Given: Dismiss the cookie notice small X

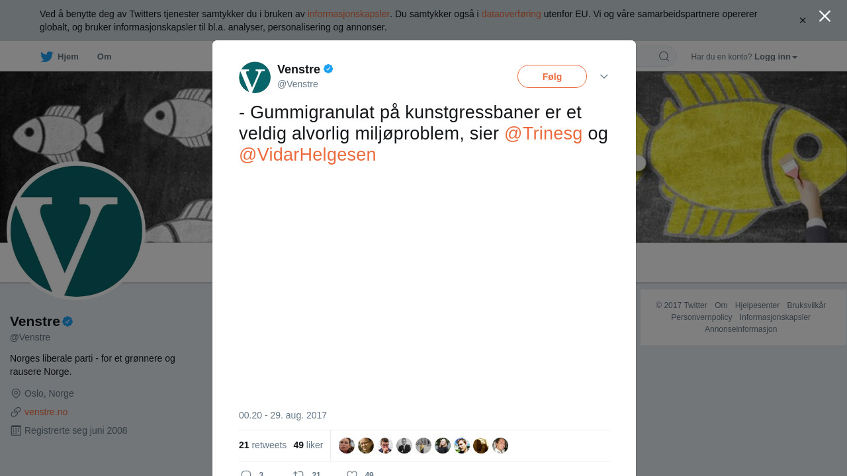Looking at the screenshot, I should [x=803, y=20].
